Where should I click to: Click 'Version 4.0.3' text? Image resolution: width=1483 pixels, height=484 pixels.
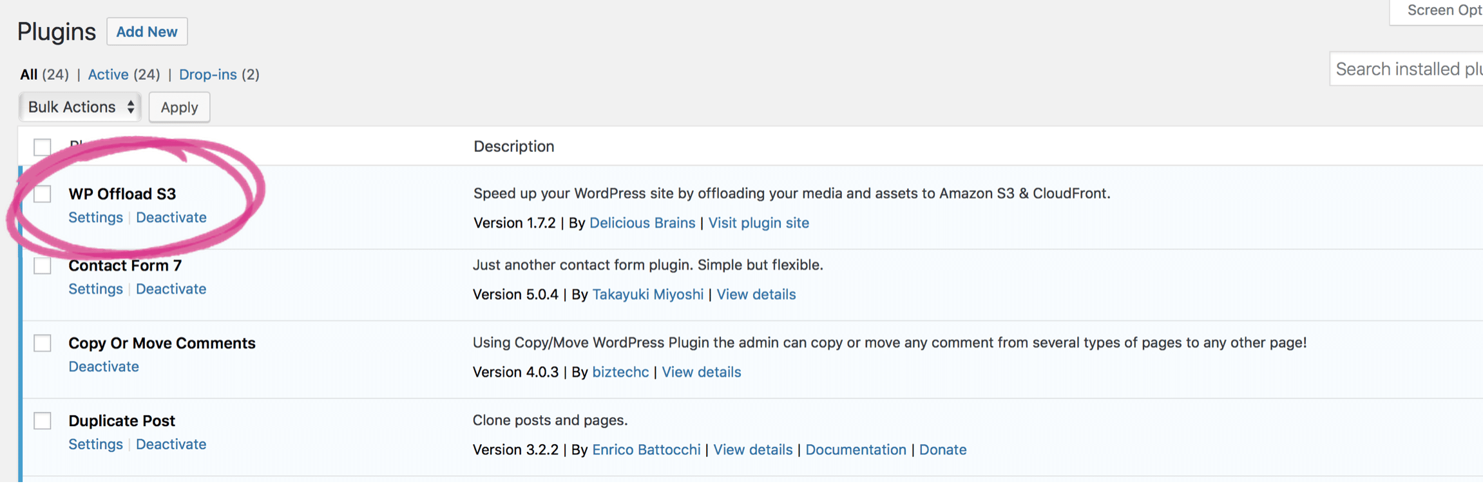tap(515, 372)
